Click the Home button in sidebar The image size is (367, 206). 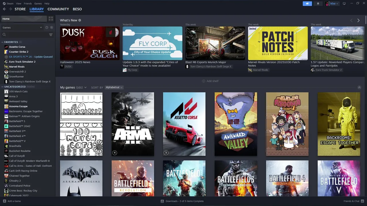tap(24, 19)
